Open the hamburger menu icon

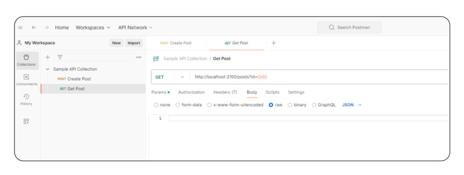click(20, 28)
